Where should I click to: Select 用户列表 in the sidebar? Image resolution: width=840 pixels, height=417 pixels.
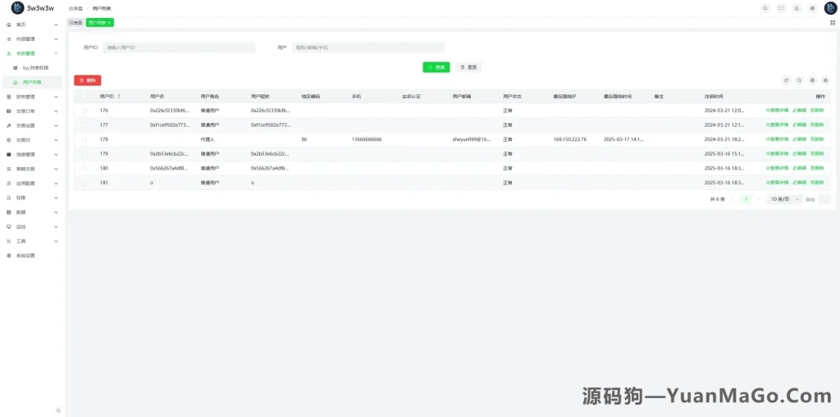[32, 83]
